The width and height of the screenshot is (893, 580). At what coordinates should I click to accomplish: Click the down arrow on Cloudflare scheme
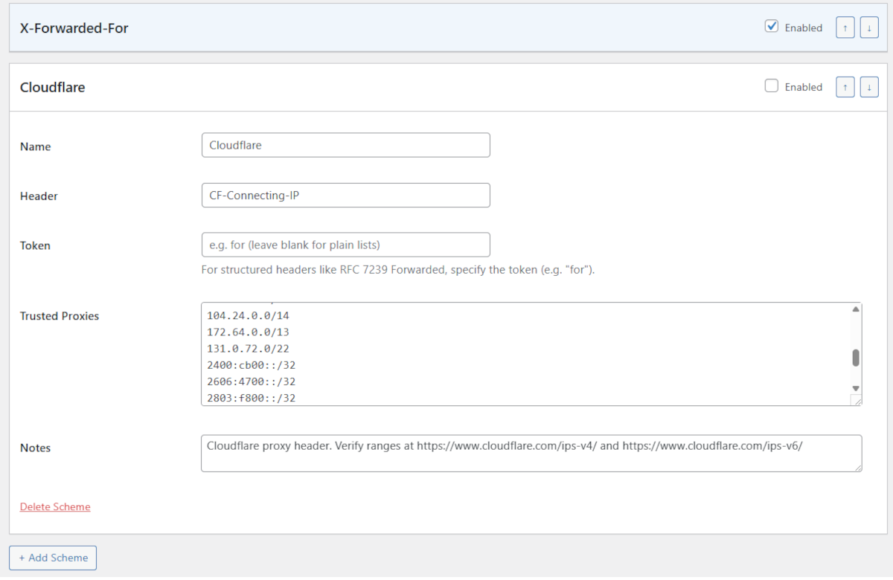(x=869, y=86)
